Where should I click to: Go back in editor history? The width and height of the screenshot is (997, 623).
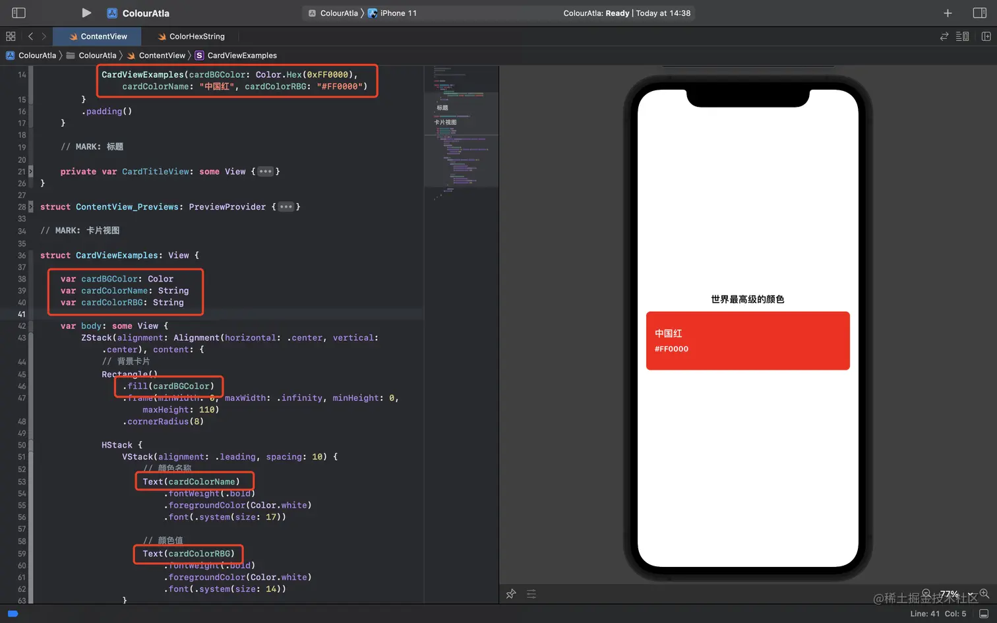point(30,36)
